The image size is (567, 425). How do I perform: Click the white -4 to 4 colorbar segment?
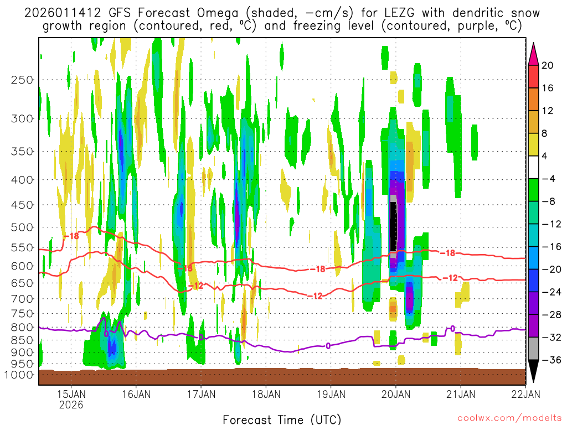tap(533, 167)
